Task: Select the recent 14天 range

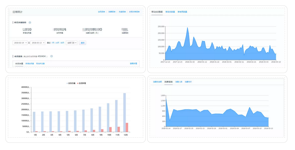Action: point(57,43)
